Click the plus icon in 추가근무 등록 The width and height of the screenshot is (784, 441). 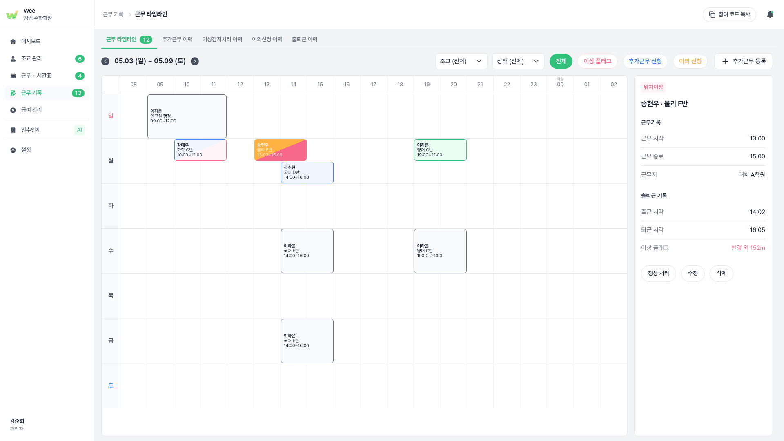pos(725,61)
